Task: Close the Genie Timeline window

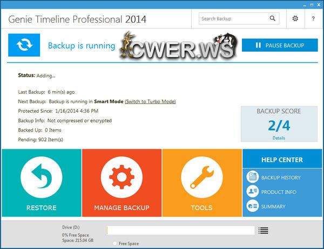Action: [319, 5]
